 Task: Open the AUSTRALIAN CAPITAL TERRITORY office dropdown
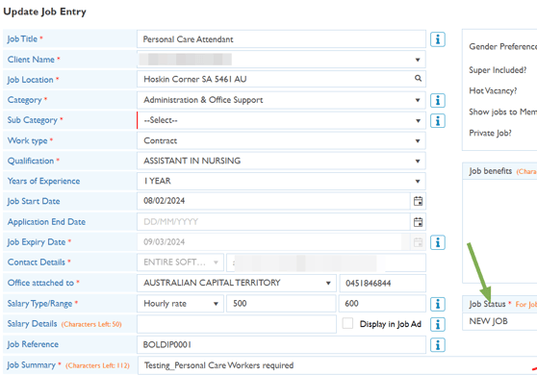click(x=237, y=283)
